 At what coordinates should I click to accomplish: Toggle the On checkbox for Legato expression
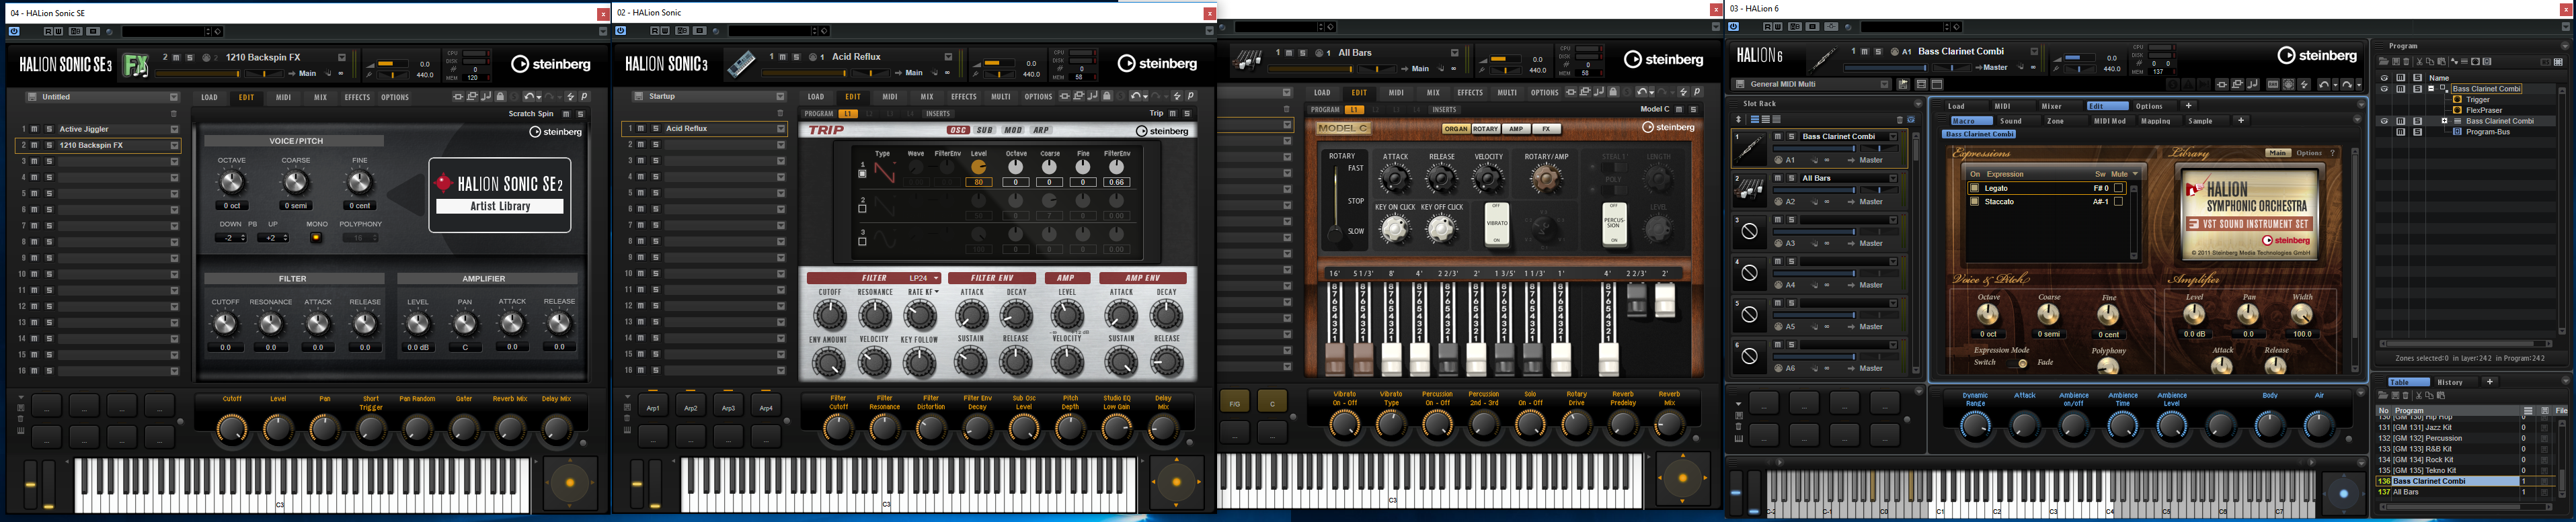coord(1974,188)
